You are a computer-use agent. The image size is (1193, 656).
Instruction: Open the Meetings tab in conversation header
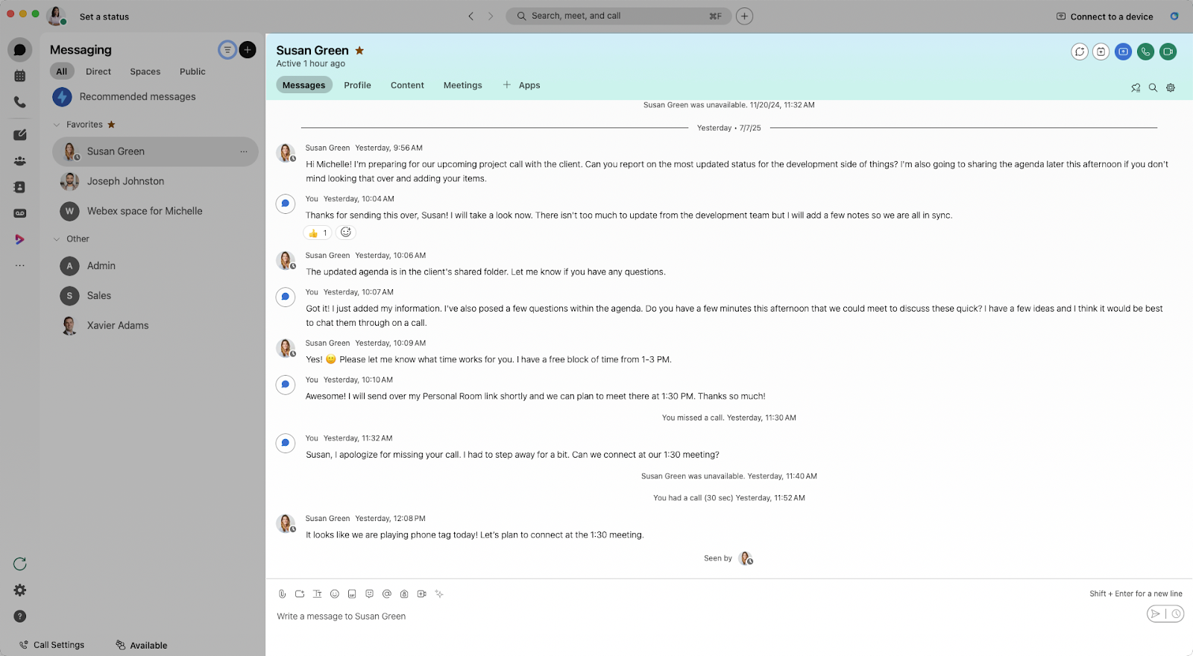click(x=463, y=85)
